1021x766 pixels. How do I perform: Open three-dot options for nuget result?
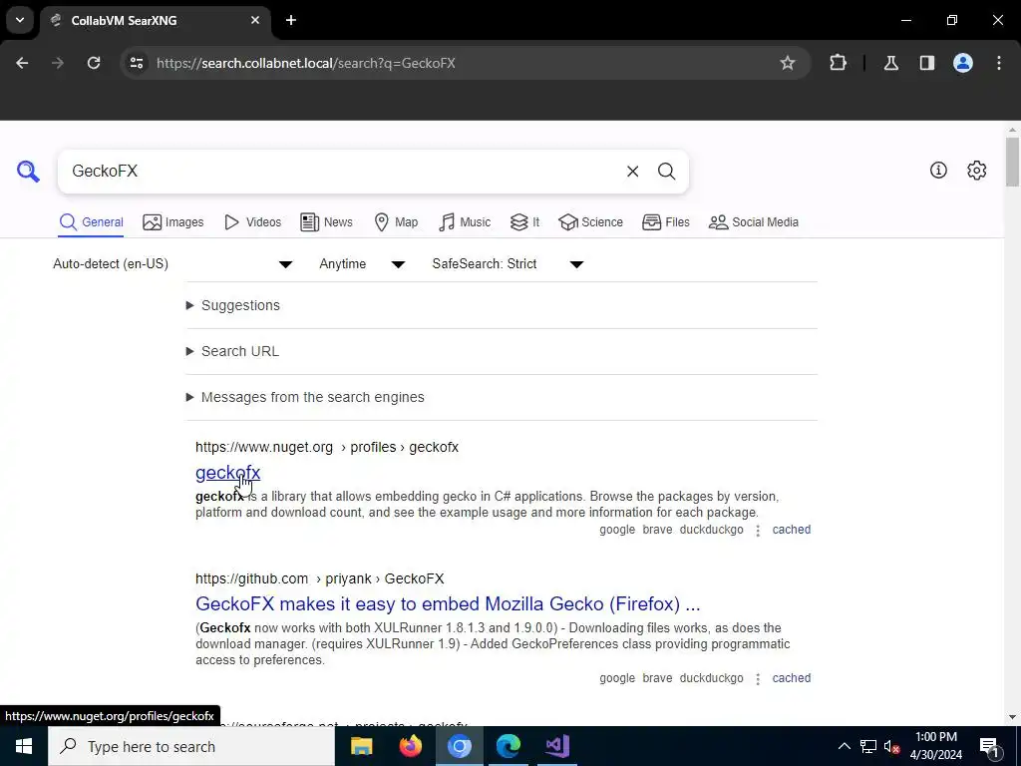click(758, 531)
